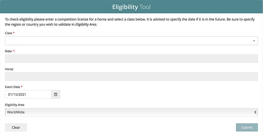This screenshot has width=263, height=135.
Task: Click the Event Date field label
Action: tap(12, 87)
